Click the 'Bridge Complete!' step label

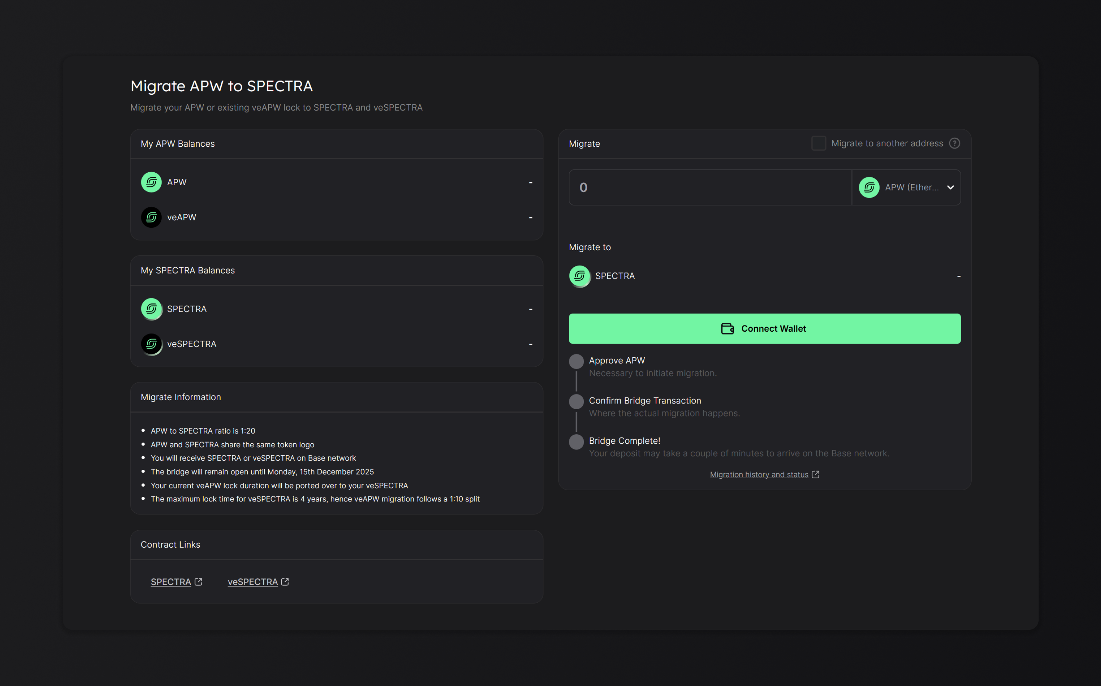click(625, 441)
